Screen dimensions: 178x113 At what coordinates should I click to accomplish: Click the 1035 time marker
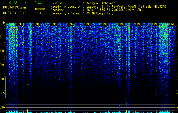click(87, 24)
